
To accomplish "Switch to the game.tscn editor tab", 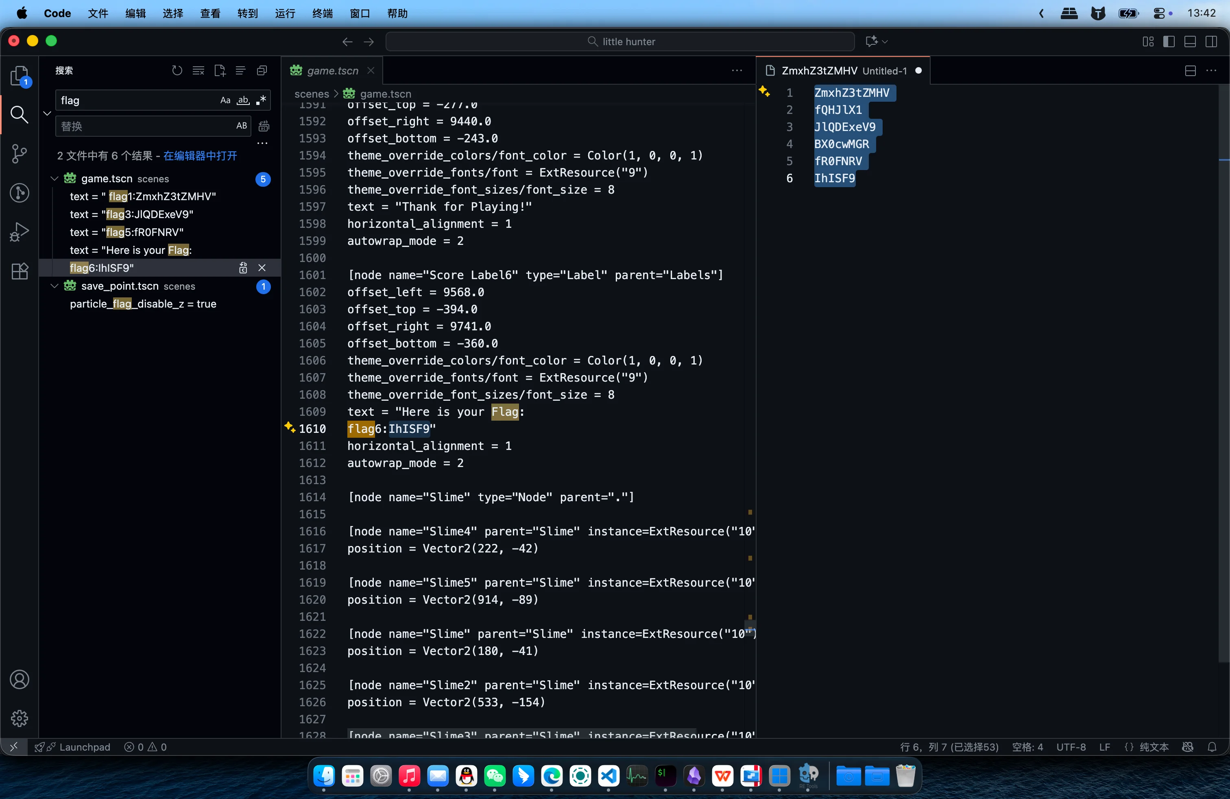I will click(332, 71).
